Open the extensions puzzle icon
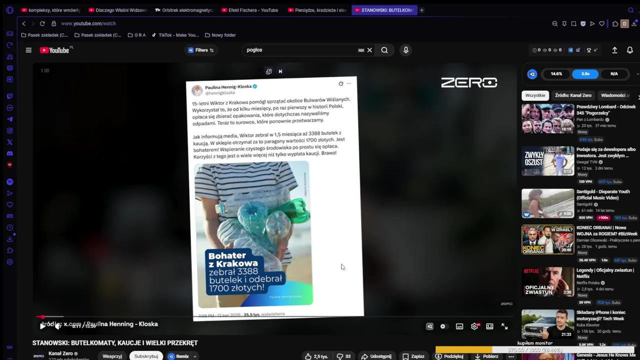Screen dimensions: 640x360 pos(615,23)
